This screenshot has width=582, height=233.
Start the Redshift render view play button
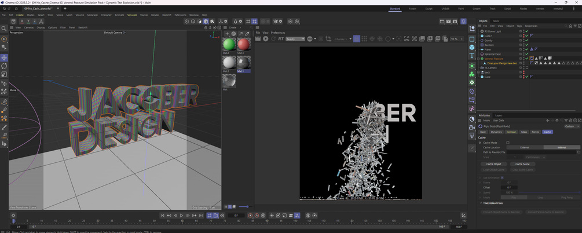265,39
